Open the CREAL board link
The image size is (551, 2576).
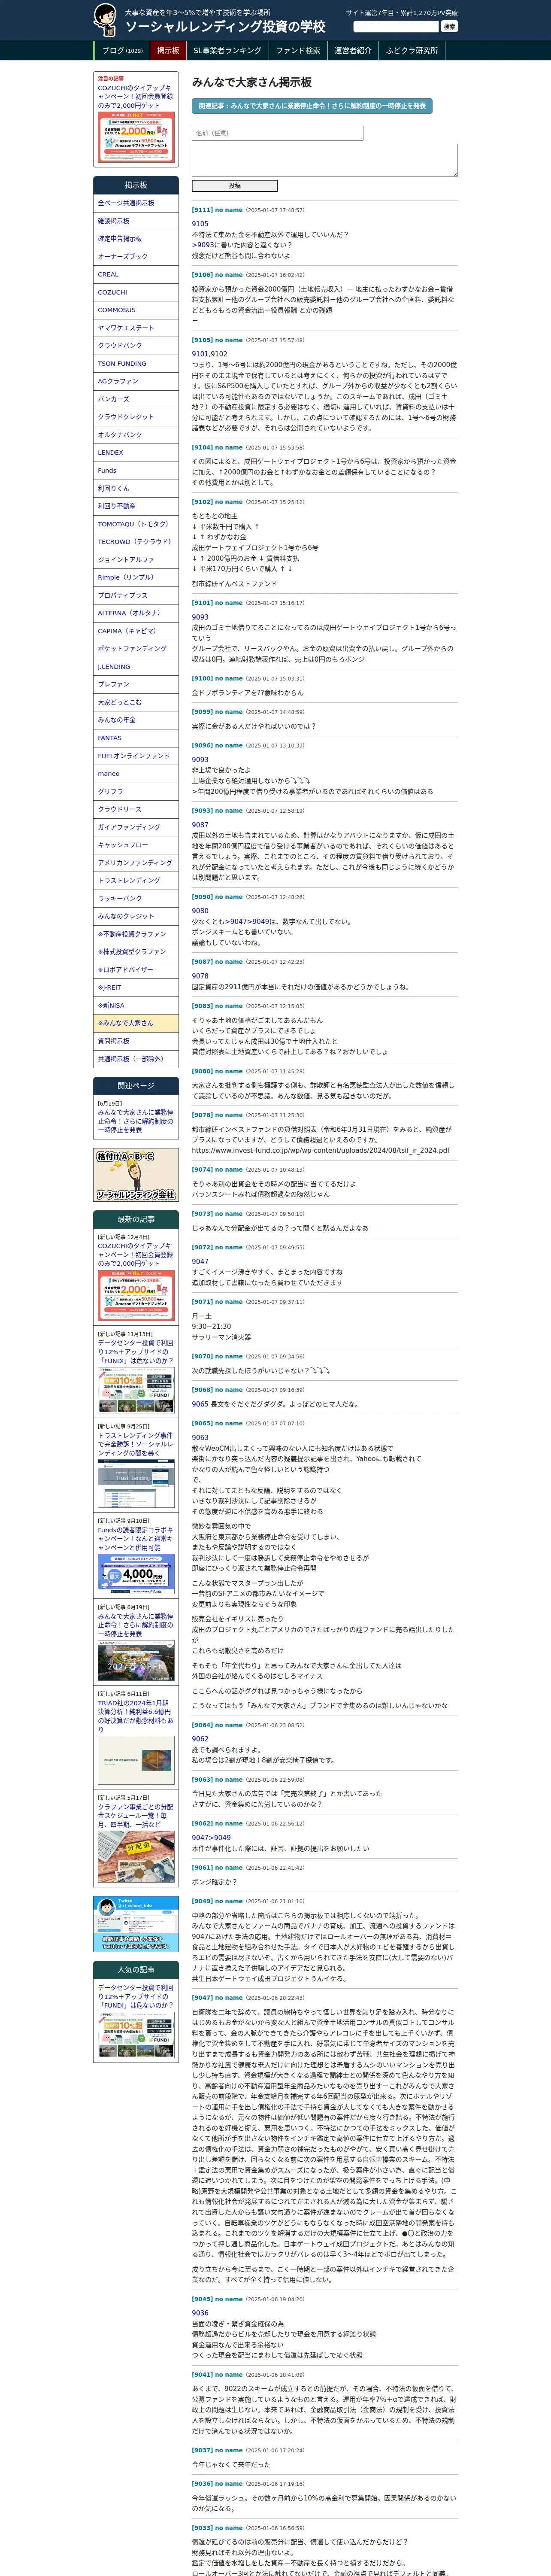(x=136, y=274)
